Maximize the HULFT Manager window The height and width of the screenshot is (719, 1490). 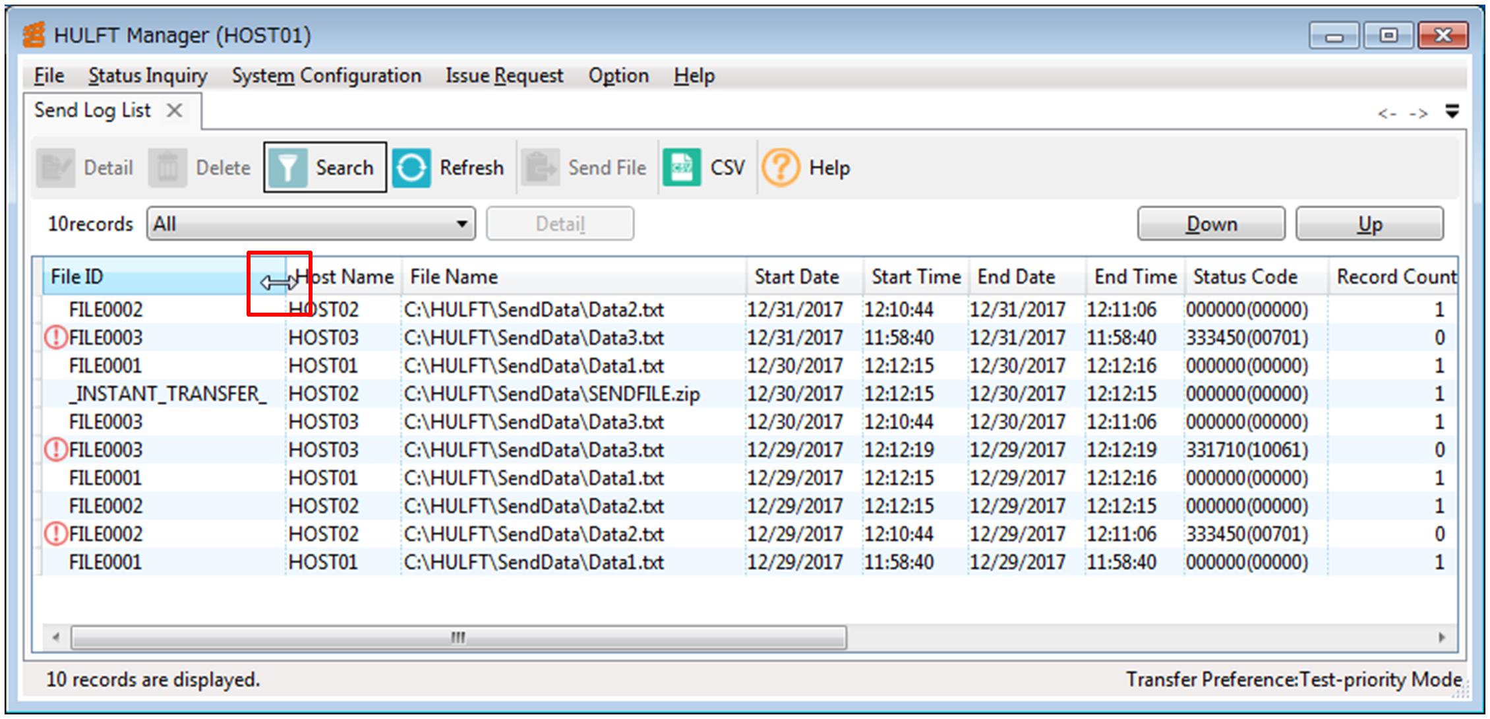(x=1388, y=36)
